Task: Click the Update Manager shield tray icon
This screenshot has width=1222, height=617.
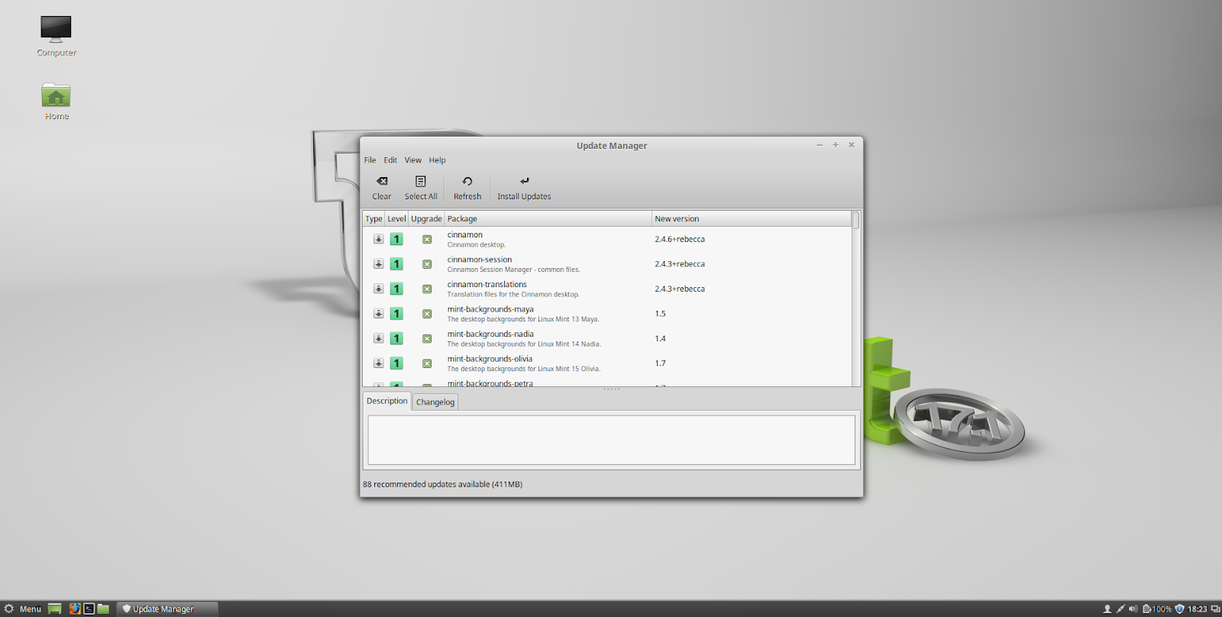Action: pyautogui.click(x=1180, y=609)
